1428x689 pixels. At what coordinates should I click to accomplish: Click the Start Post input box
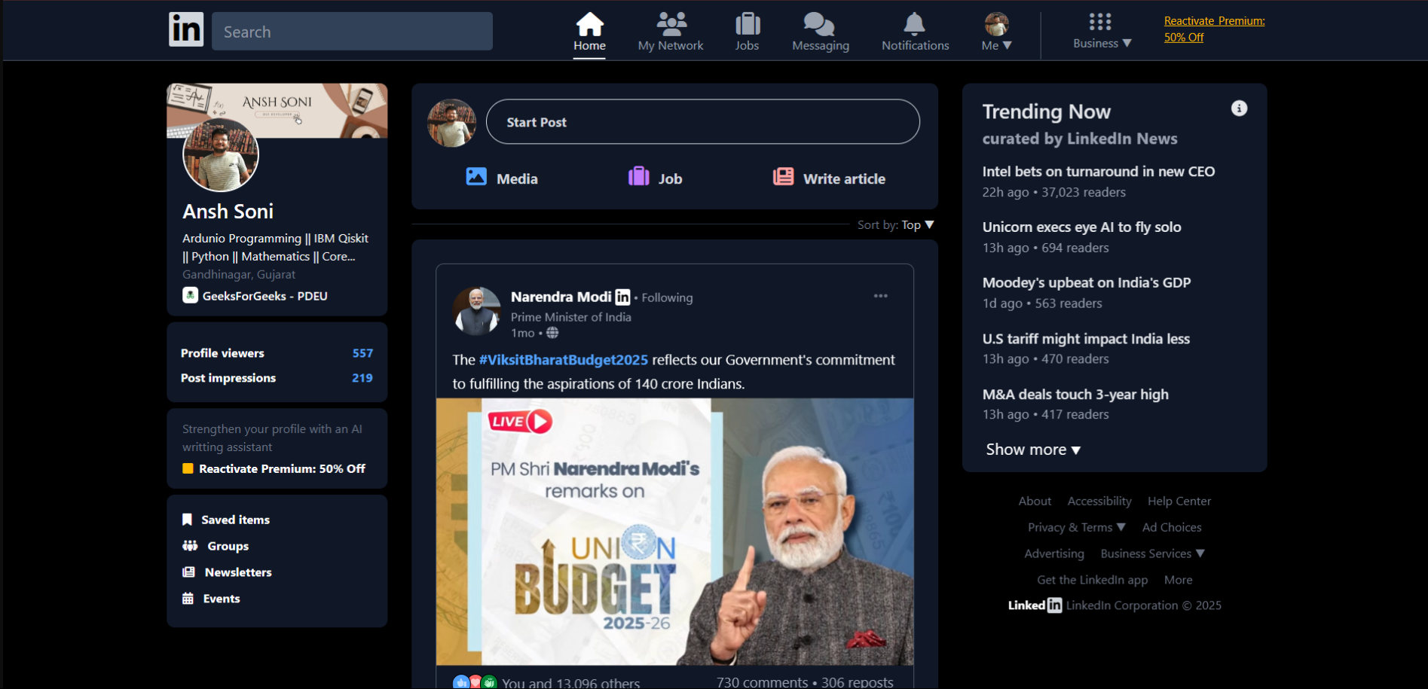[x=702, y=122]
